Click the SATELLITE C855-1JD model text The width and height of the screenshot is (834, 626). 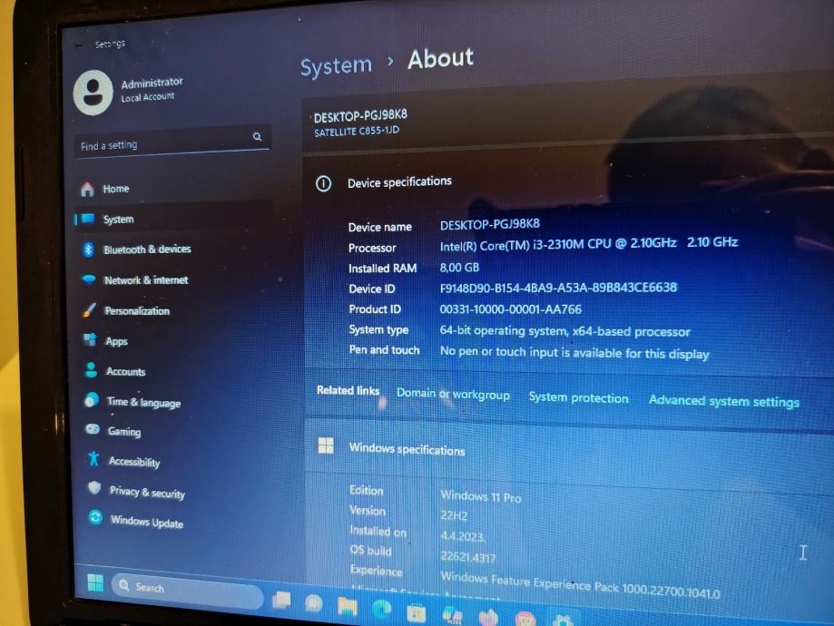(357, 131)
